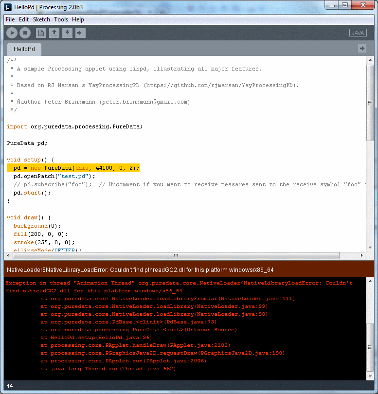Click the 'PureData.<init>(Unknown Source)' trace line

click(x=139, y=330)
